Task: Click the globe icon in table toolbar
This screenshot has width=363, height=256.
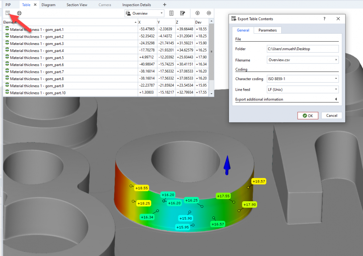Action: coord(19,13)
